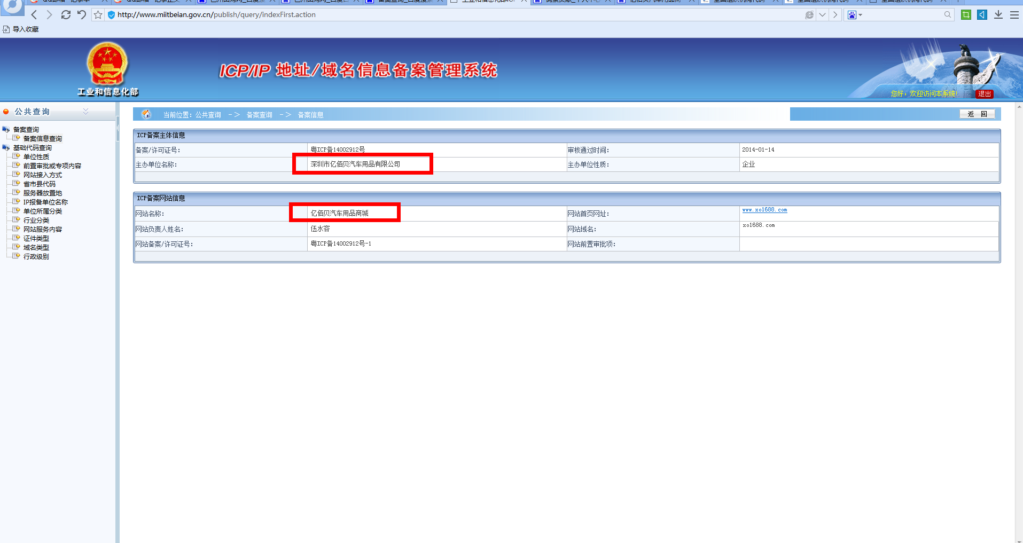
Task: Open 网站服务内容 in the sidebar
Action: 42,230
